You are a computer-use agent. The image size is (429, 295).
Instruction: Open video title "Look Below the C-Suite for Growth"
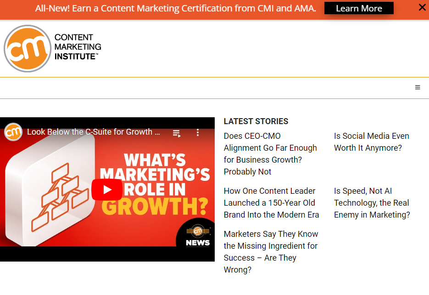[93, 132]
